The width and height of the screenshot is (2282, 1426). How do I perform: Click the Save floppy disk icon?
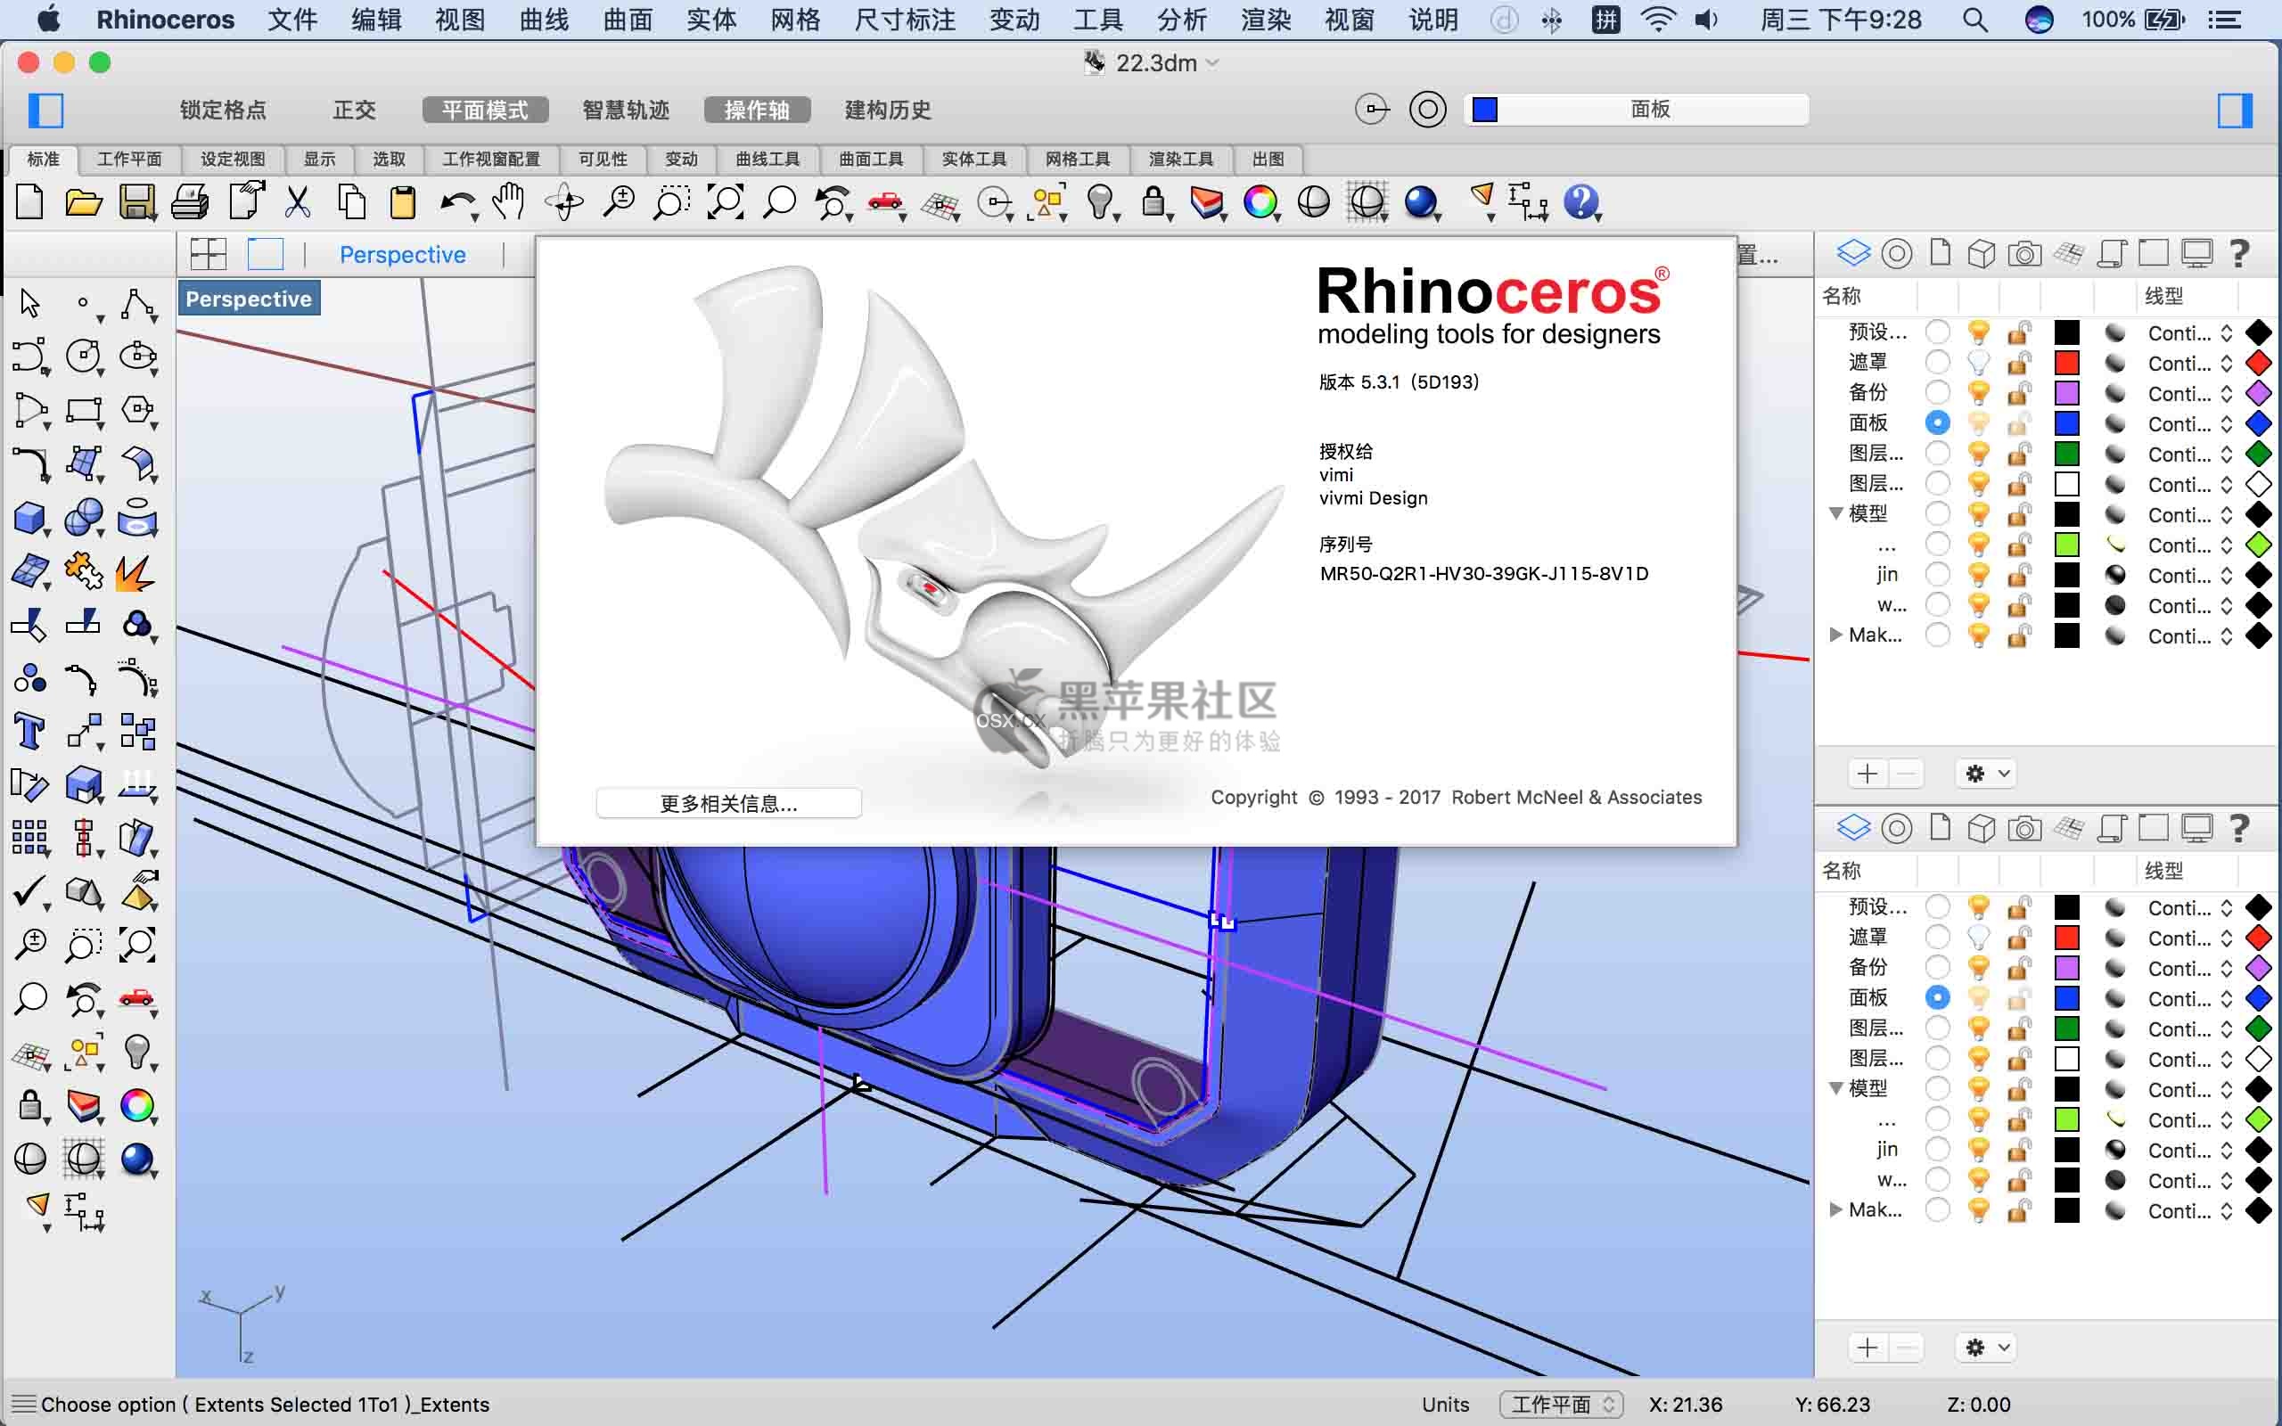point(137,201)
